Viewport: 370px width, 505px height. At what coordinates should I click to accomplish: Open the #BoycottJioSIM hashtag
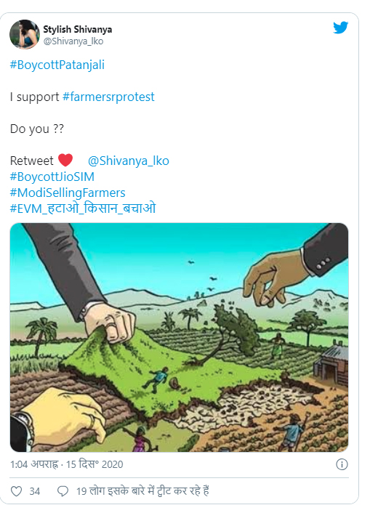52,177
